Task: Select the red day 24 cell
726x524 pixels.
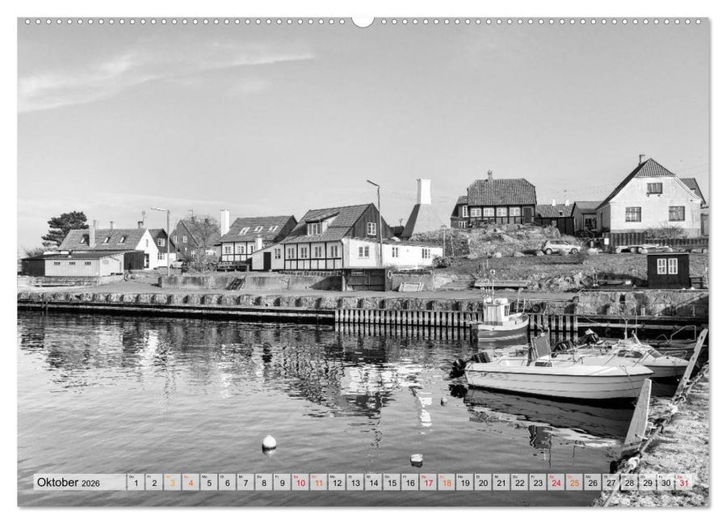Action: pos(556,483)
